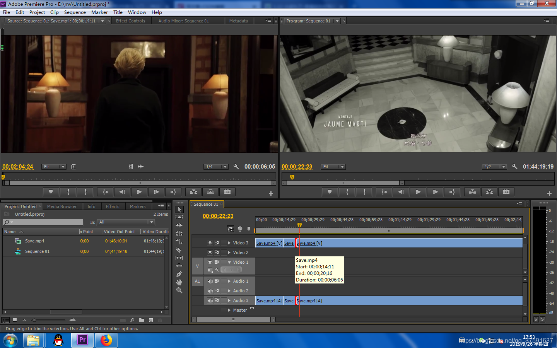Toggle Audio 3 sync lock

217,300
